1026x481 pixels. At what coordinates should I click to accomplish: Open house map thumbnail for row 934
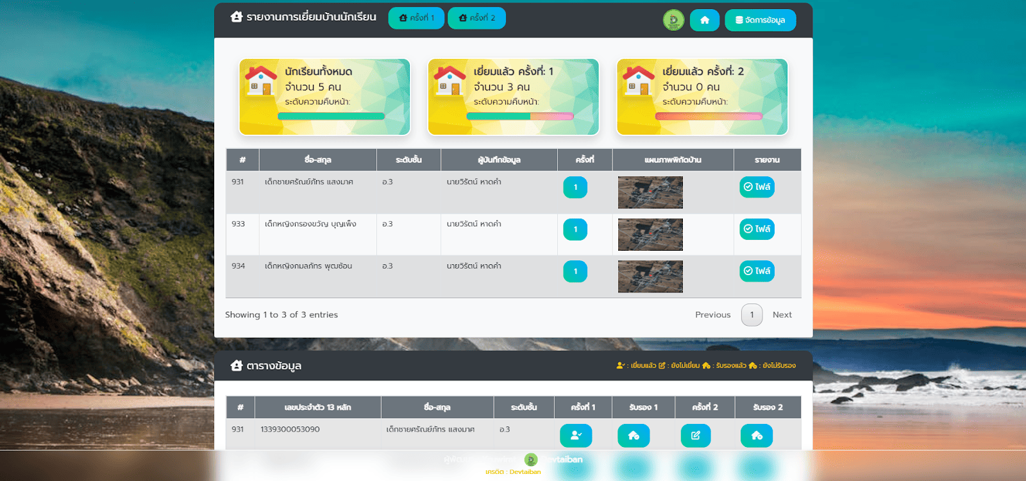tap(650, 276)
